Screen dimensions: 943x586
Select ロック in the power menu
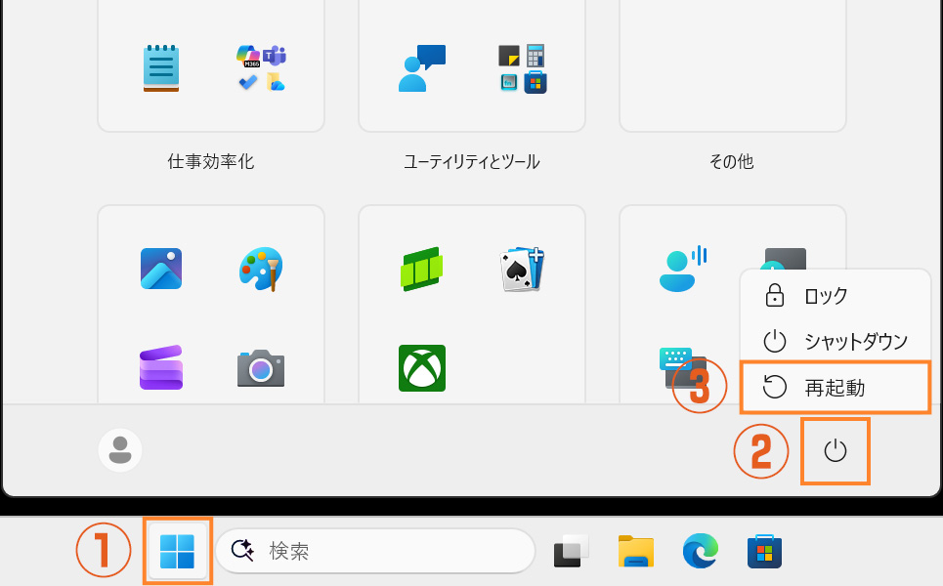(x=836, y=296)
